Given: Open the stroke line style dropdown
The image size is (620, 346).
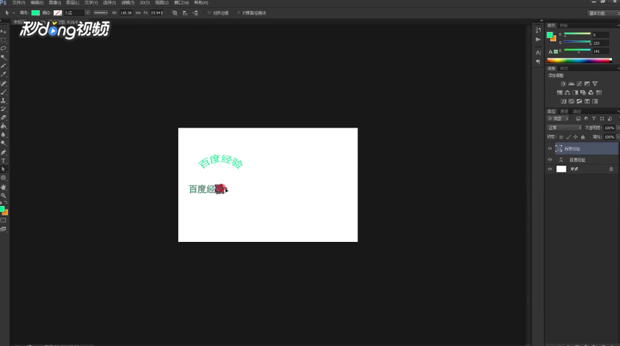Looking at the screenshot, I should 101,13.
